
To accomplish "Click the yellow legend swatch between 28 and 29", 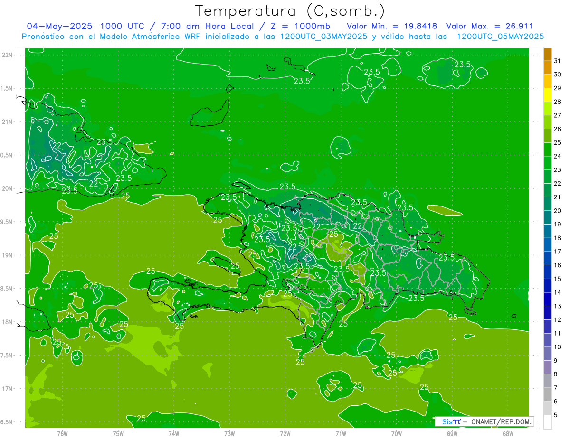I will [548, 95].
